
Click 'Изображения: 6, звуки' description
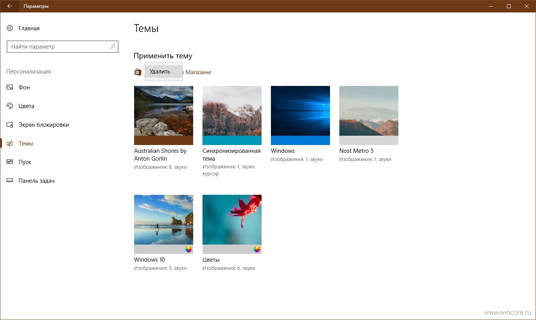tap(229, 268)
